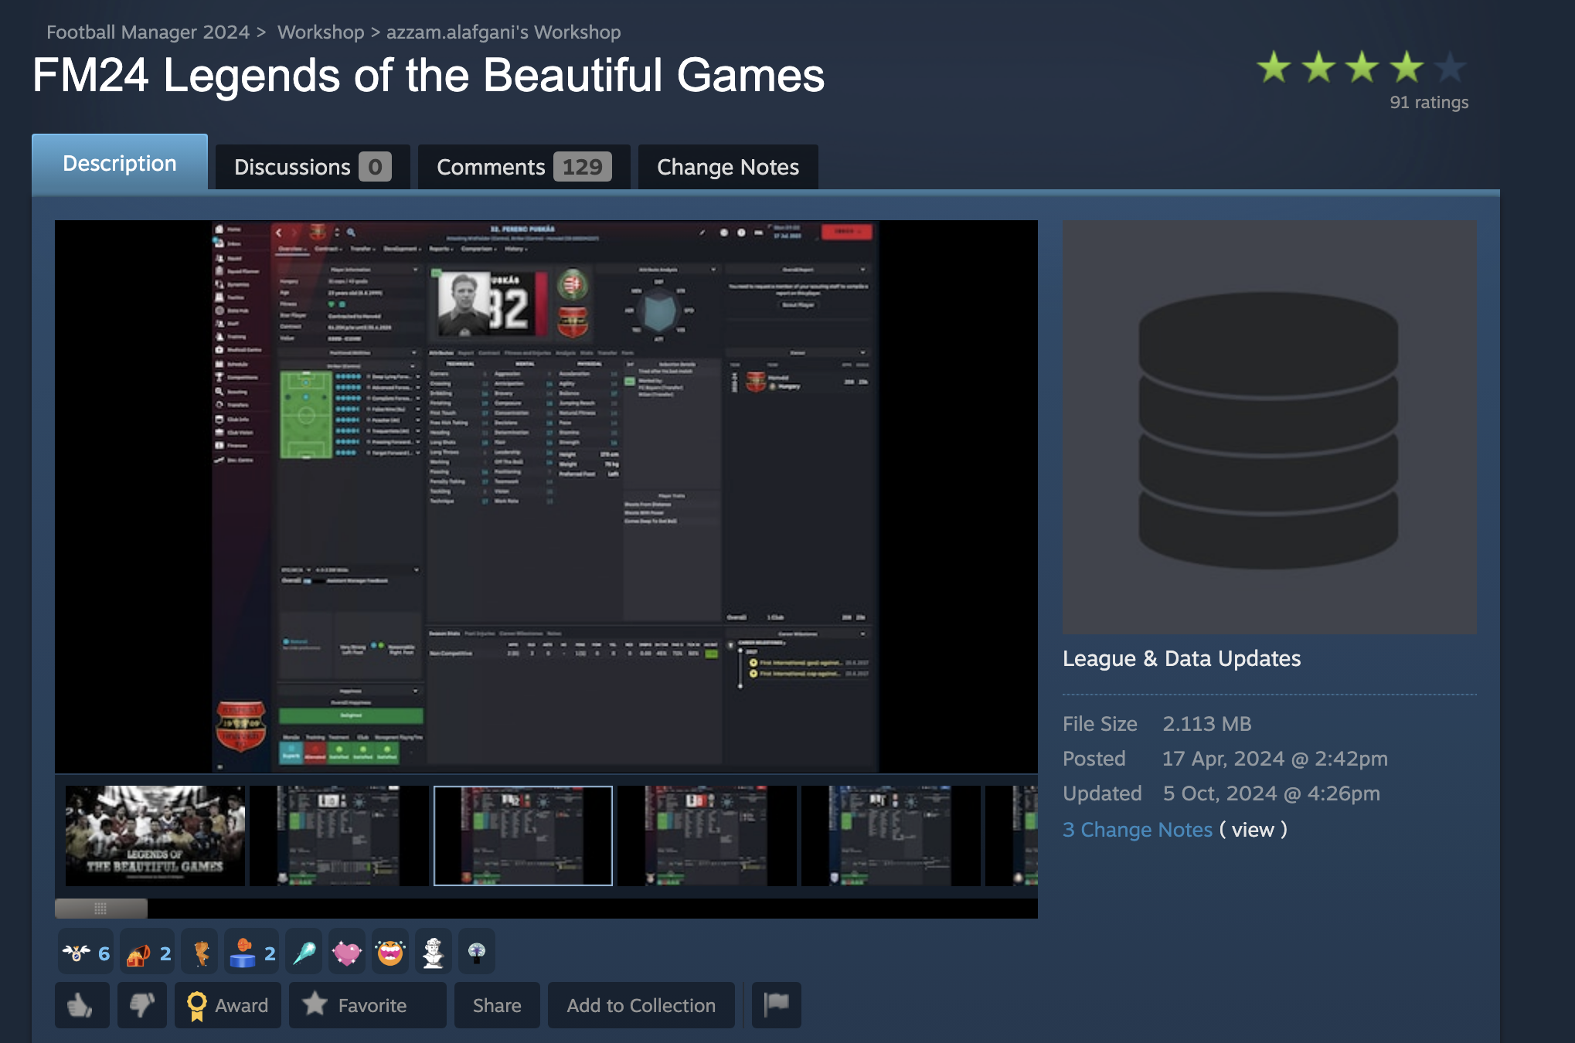Viewport: 1575px width, 1043px height.
Task: Click the view link beside Change Notes
Action: 1253,830
